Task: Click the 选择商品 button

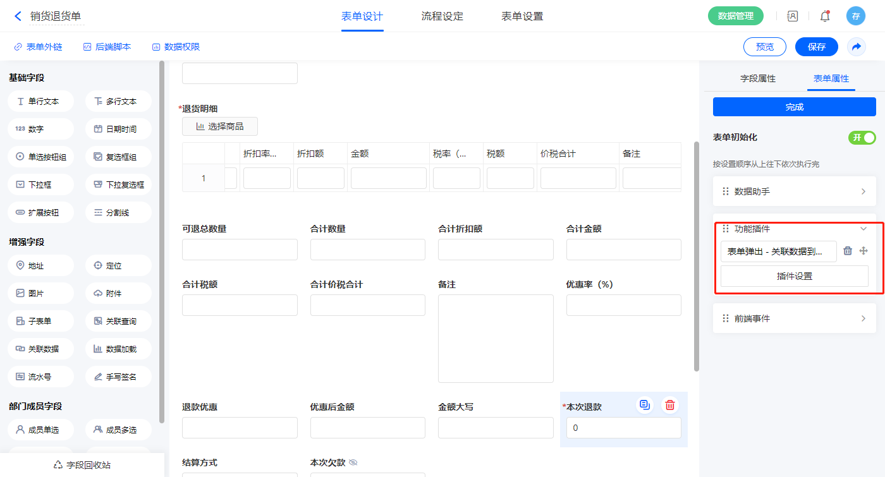Action: click(x=219, y=126)
